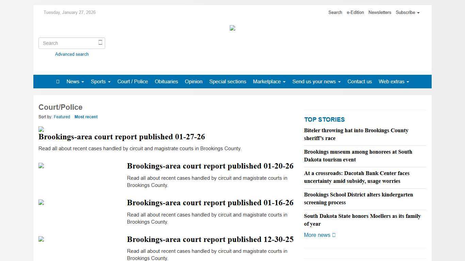Navigate to Special sections
The width and height of the screenshot is (465, 261).
coord(227,82)
